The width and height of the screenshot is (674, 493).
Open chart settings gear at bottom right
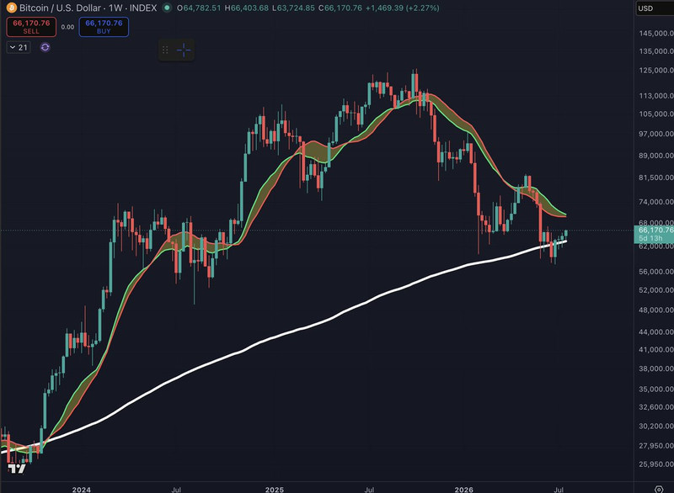pyautogui.click(x=659, y=489)
